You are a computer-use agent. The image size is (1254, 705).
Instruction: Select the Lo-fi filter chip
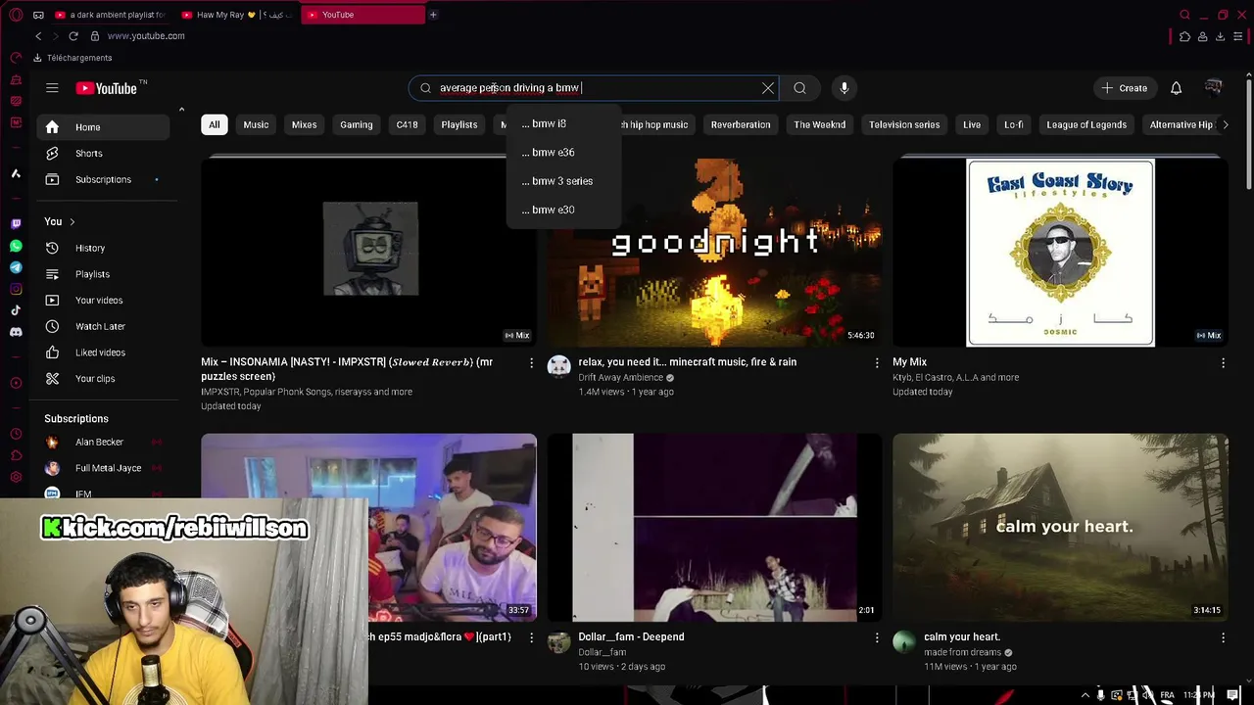click(1014, 124)
